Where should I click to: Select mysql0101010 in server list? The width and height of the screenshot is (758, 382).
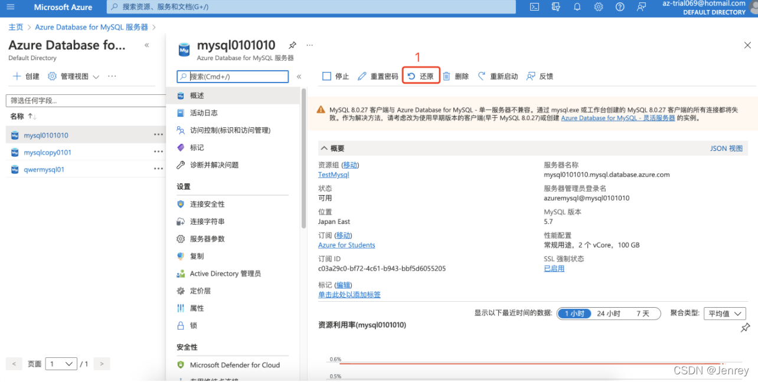46,135
